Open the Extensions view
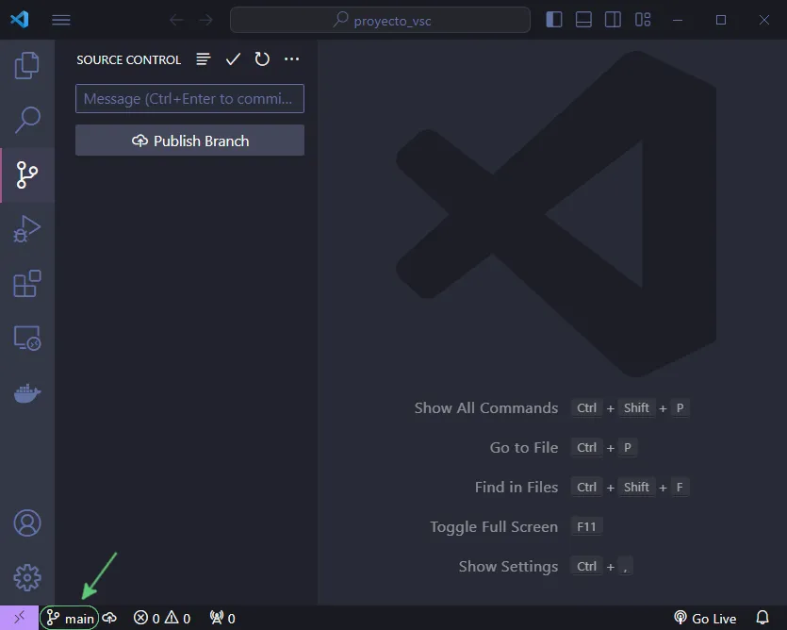This screenshot has height=630, width=787. tap(27, 284)
